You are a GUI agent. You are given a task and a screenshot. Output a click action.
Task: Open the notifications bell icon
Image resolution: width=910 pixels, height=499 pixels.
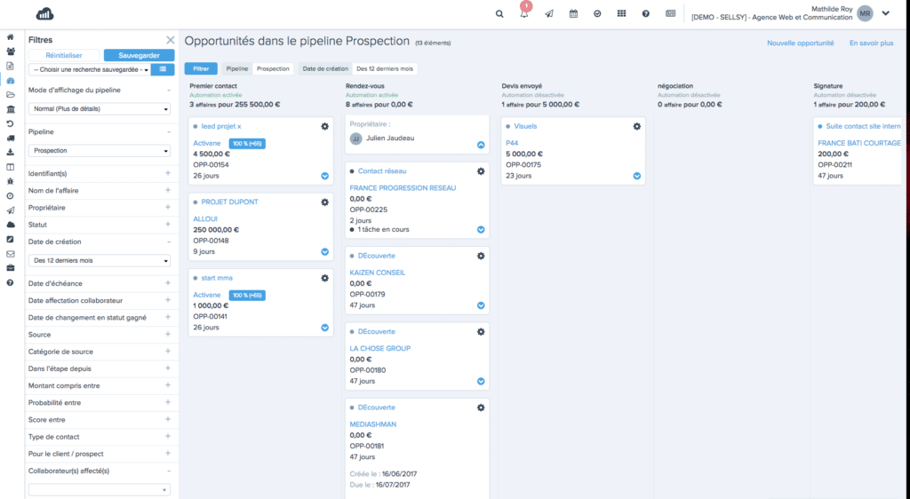coord(524,14)
